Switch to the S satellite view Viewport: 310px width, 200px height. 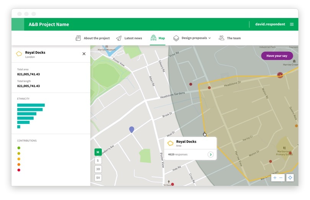pyautogui.click(x=98, y=161)
